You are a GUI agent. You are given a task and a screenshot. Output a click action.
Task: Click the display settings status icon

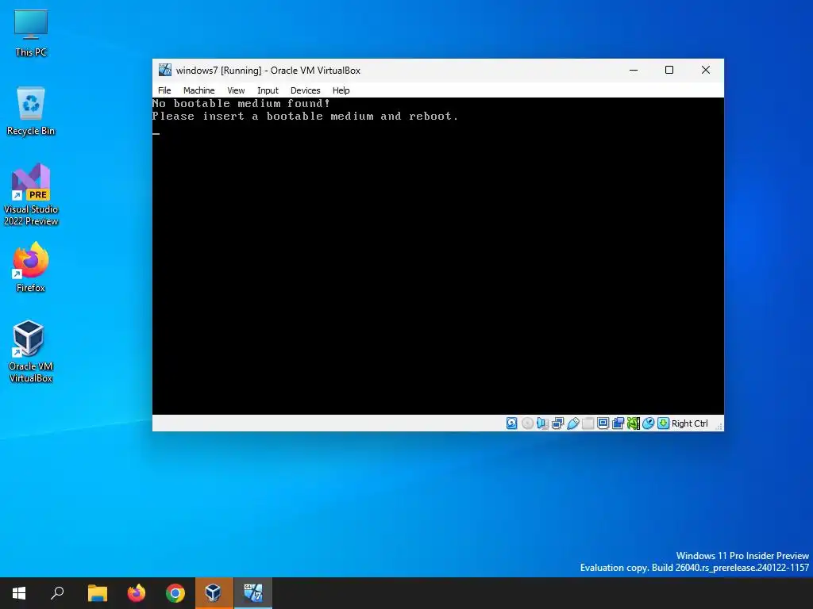click(x=603, y=423)
